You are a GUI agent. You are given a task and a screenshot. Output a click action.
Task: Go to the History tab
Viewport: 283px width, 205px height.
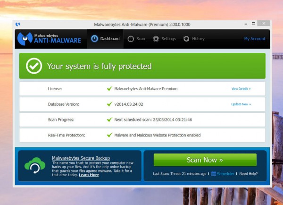tap(194, 39)
